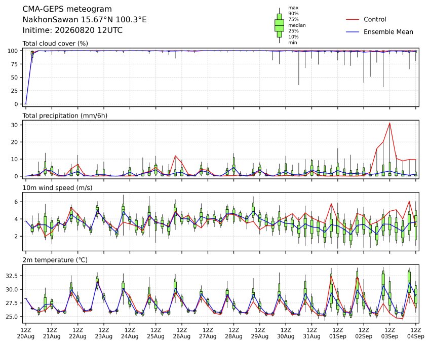Click the '12Z 04Sep' x-axis label

pyautogui.click(x=416, y=333)
